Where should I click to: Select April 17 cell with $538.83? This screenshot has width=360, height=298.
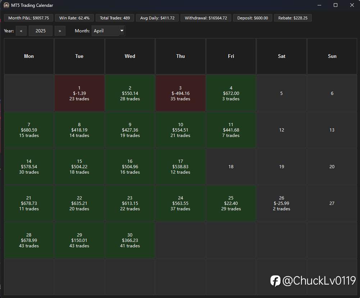(181, 166)
